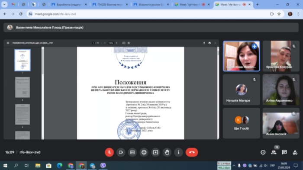The width and height of the screenshot is (303, 170).
Task: Turn on captions button
Action: point(132,152)
